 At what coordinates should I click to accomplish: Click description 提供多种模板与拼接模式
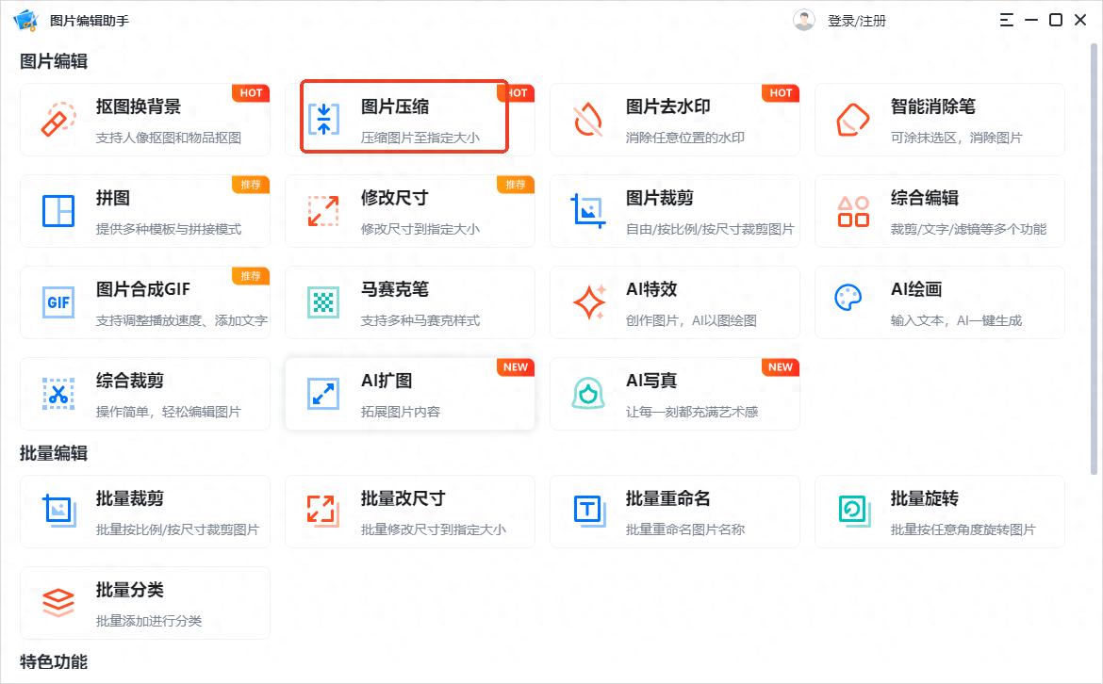click(169, 229)
